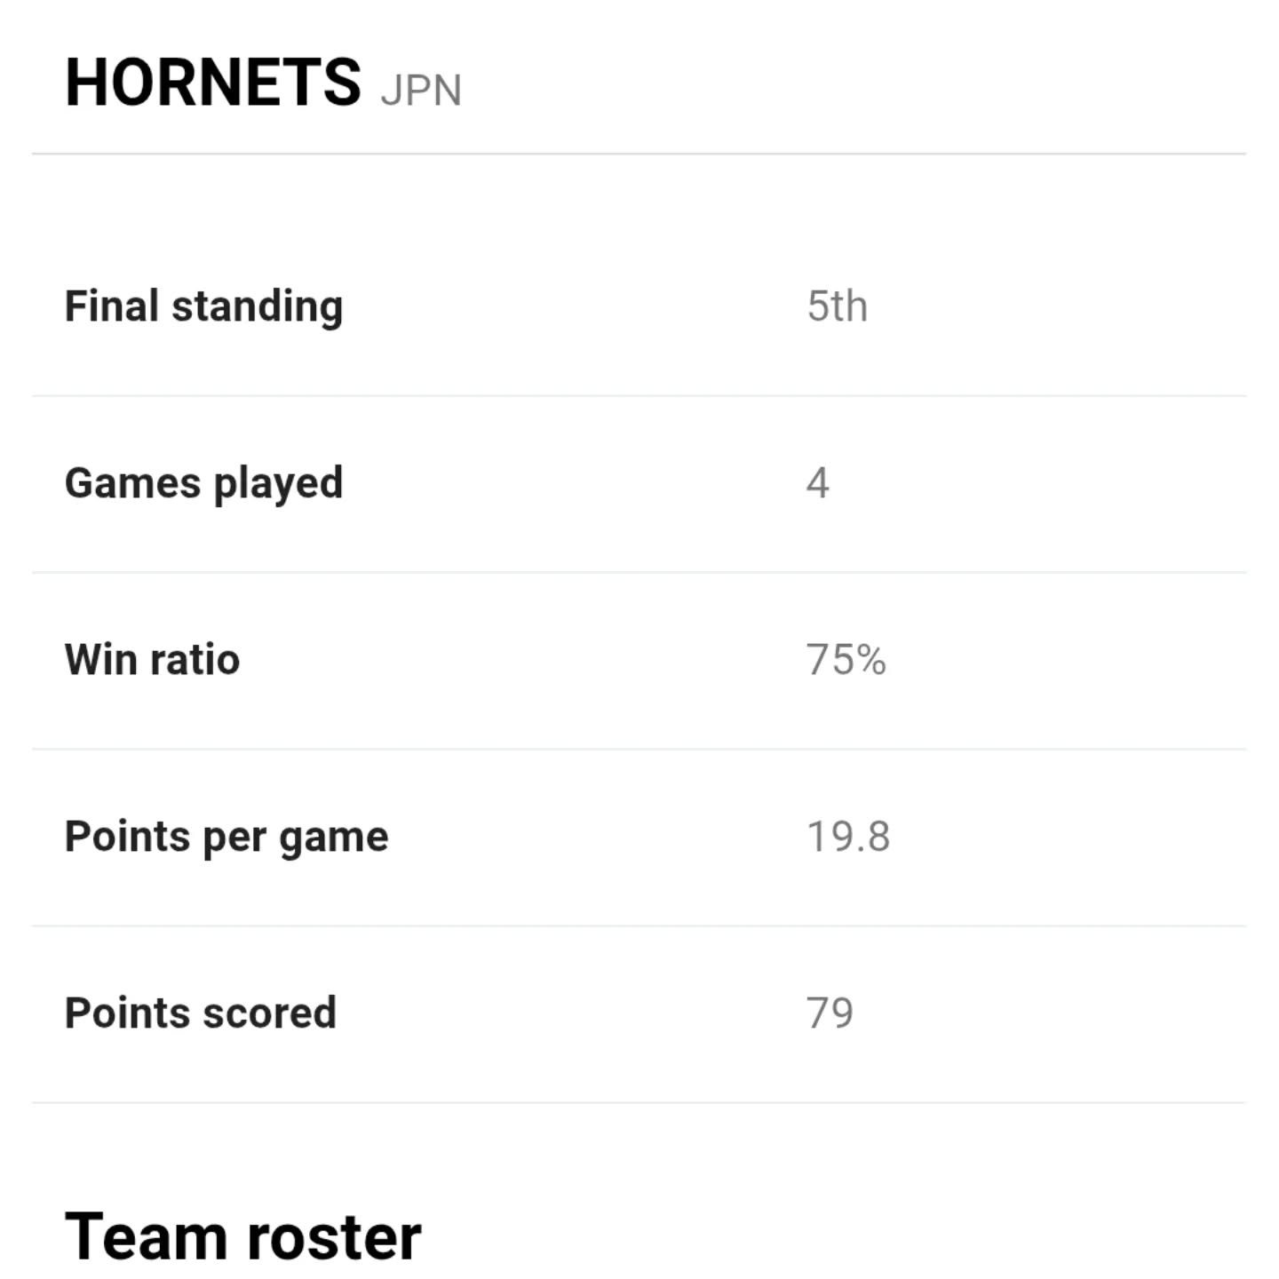Click the word roster in the heading
The height and width of the screenshot is (1279, 1279).
coord(332,1236)
